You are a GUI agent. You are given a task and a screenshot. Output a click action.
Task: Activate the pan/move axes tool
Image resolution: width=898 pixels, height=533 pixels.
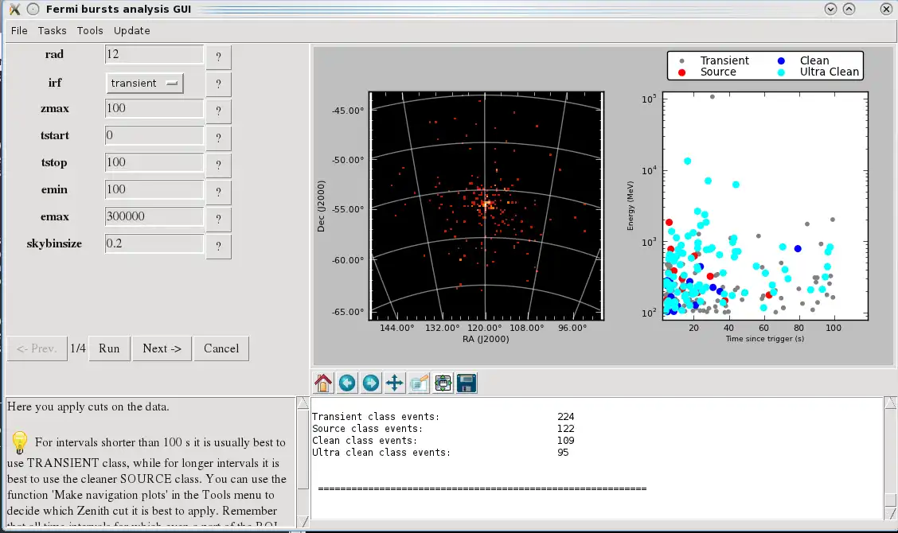pos(395,383)
